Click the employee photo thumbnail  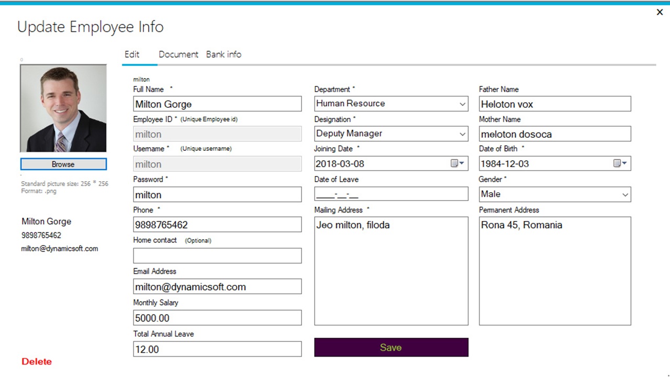(63, 107)
